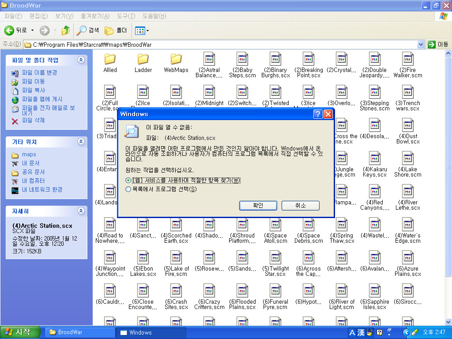Switch to the Windows taskbar button

(x=151, y=332)
